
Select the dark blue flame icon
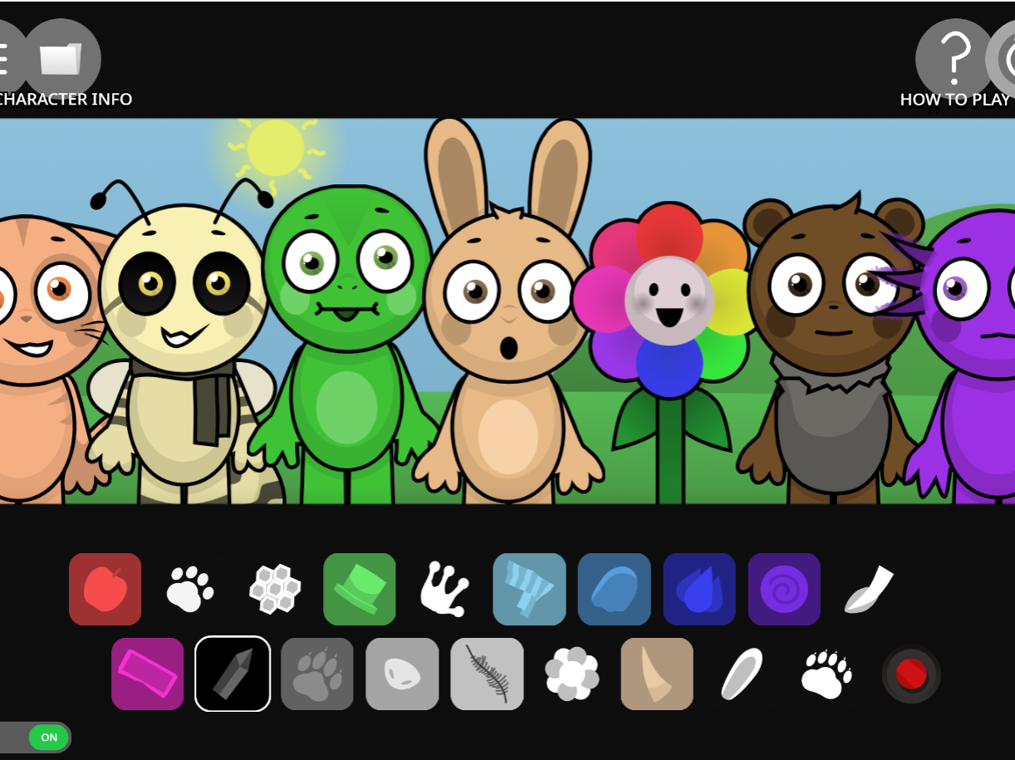[699, 589]
